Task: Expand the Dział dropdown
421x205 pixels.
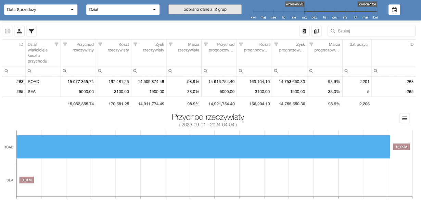Action: (x=123, y=10)
